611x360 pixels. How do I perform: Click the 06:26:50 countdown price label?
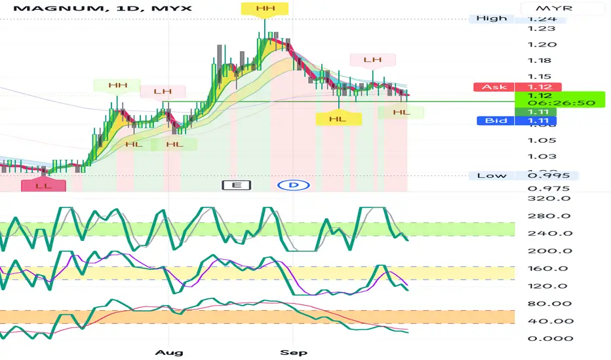click(560, 99)
